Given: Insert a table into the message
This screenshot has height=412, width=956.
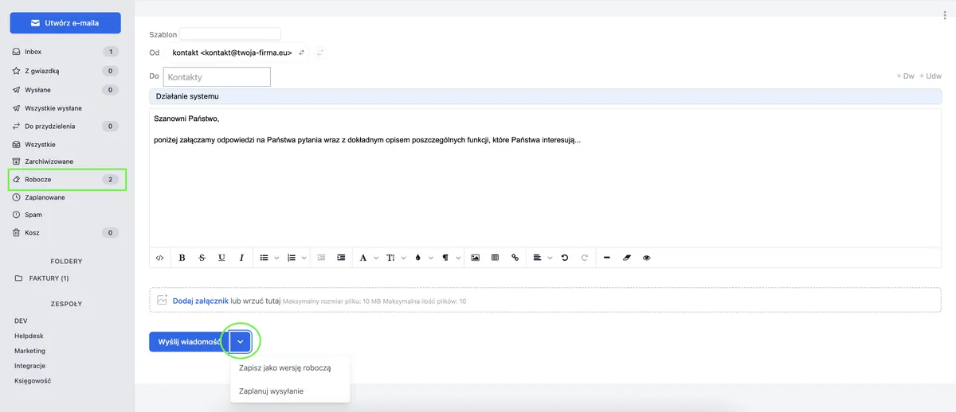Looking at the screenshot, I should point(495,258).
